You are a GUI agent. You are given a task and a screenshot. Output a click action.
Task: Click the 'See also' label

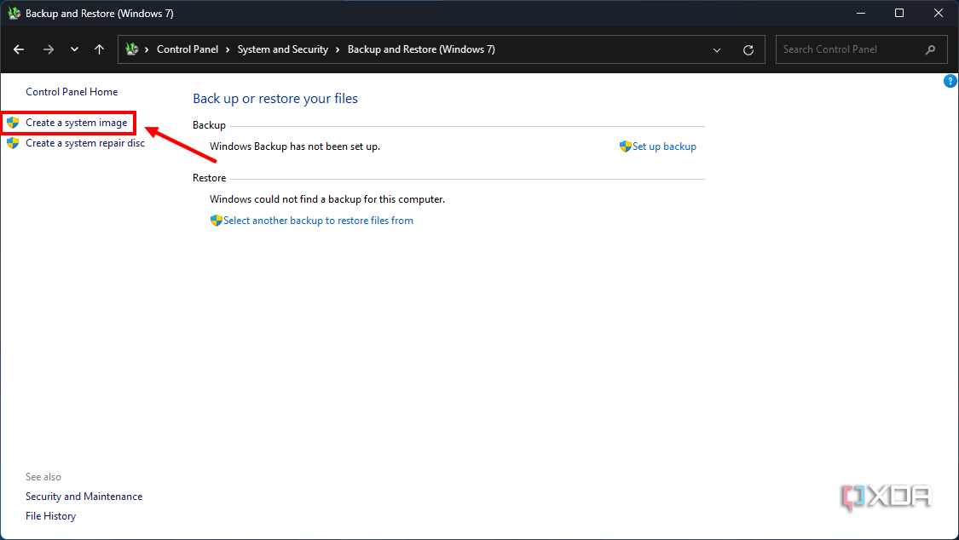click(x=43, y=477)
